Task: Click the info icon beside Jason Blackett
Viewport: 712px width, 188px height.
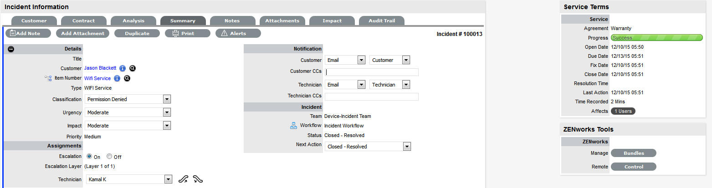Action: (123, 68)
